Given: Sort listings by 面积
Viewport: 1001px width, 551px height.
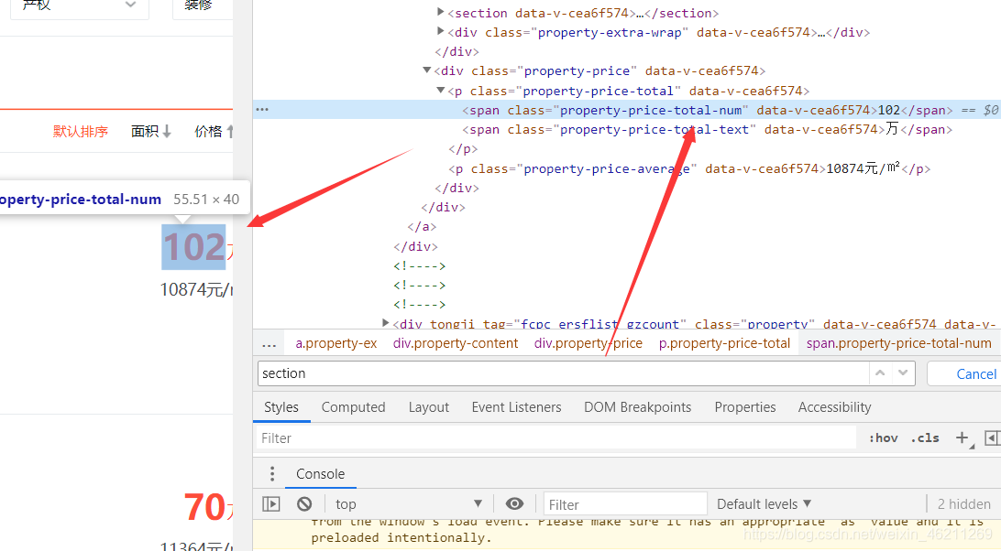Looking at the screenshot, I should (151, 132).
